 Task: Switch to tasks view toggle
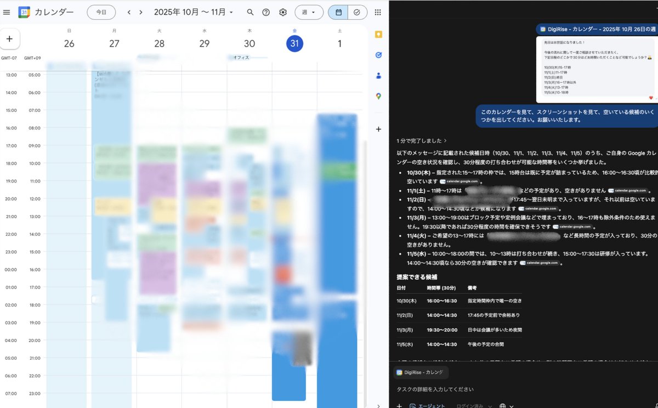tap(357, 12)
